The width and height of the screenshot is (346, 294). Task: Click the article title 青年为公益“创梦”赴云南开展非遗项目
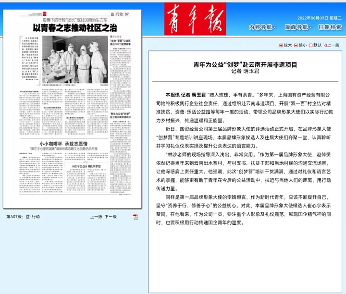coord(245,64)
